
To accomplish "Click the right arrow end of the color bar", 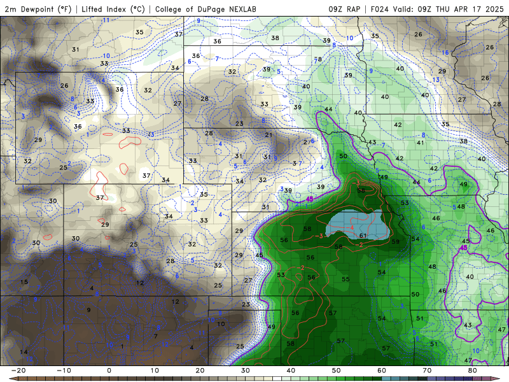I will click(x=496, y=379).
